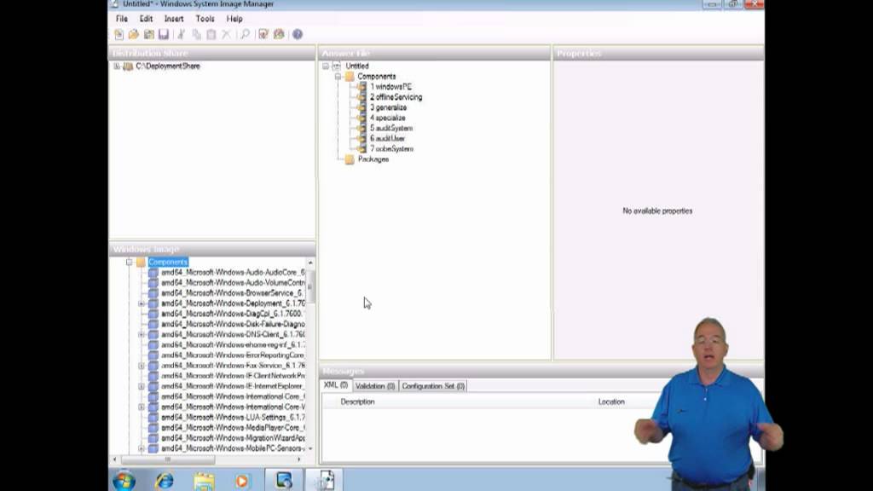This screenshot has width=873, height=491.
Task: Click the Validate Answer File toolbar icon
Action: tap(263, 34)
